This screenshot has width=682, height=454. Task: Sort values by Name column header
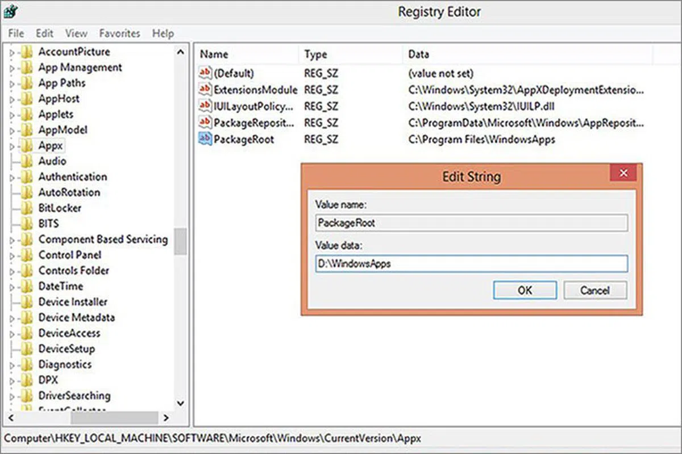pyautogui.click(x=214, y=55)
